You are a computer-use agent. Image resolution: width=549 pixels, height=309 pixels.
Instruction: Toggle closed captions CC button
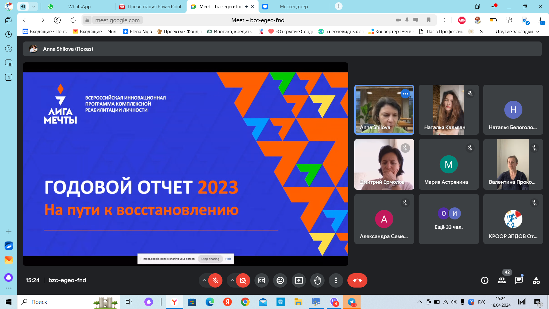(262, 280)
